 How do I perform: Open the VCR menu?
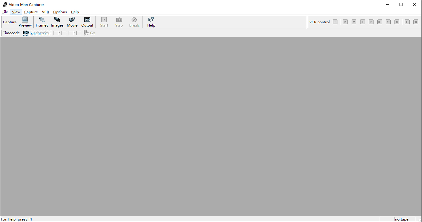[46, 12]
